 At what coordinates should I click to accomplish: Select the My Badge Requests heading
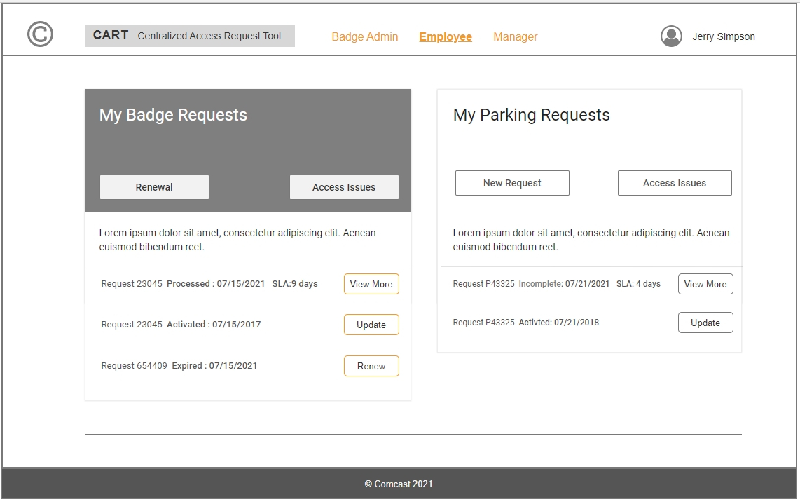173,115
